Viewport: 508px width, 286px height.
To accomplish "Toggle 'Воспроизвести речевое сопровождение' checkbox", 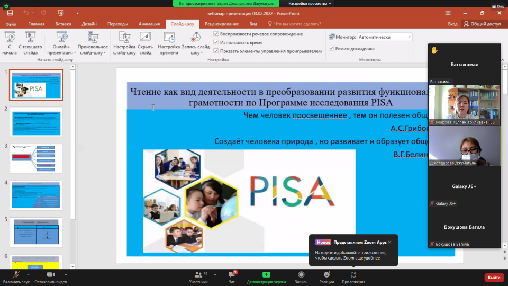I will (x=216, y=34).
